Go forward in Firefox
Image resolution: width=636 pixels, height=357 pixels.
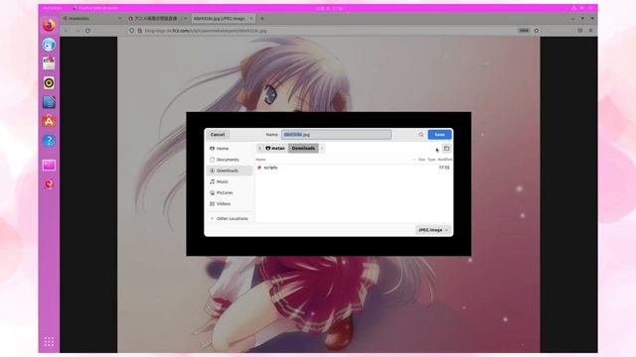(78, 31)
